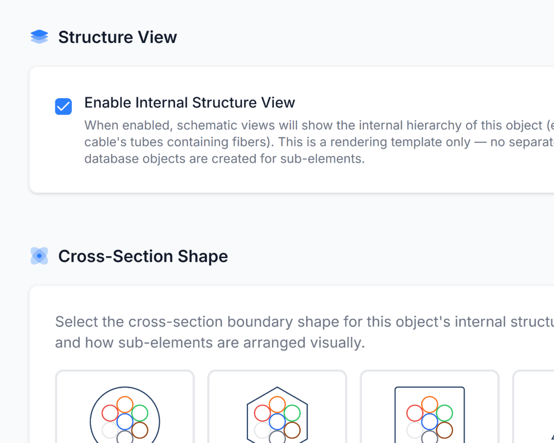Click the orange circle in the circular shape
Image resolution: width=554 pixels, height=443 pixels.
click(x=125, y=404)
